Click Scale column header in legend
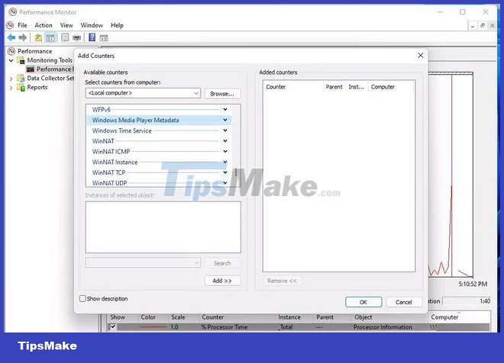 click(x=178, y=317)
